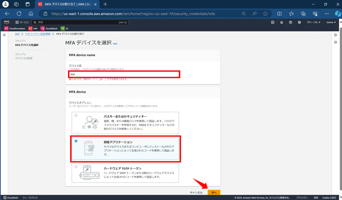The height and width of the screenshot is (200, 342).
Task: Open the S3 shortcut
Action: (64, 29)
